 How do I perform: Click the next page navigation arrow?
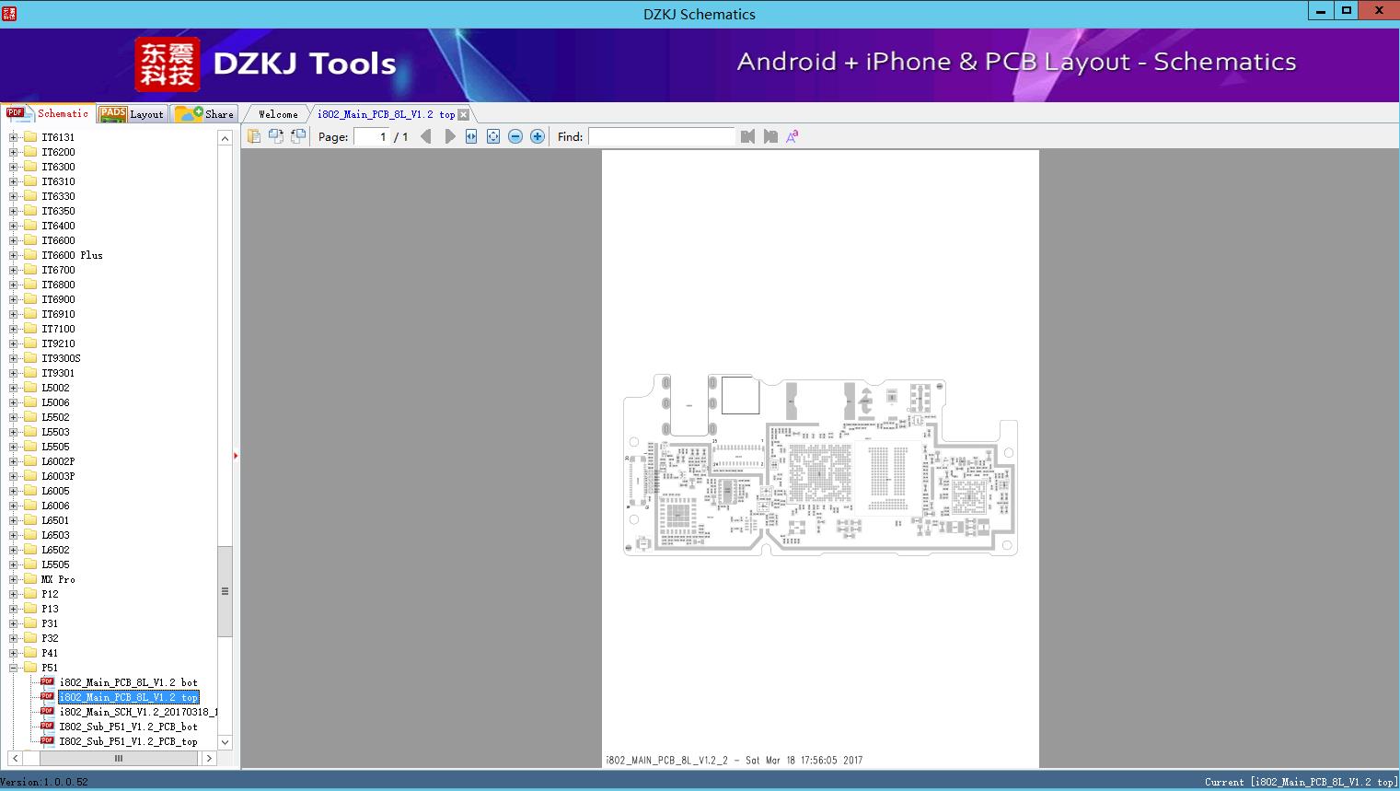(450, 135)
